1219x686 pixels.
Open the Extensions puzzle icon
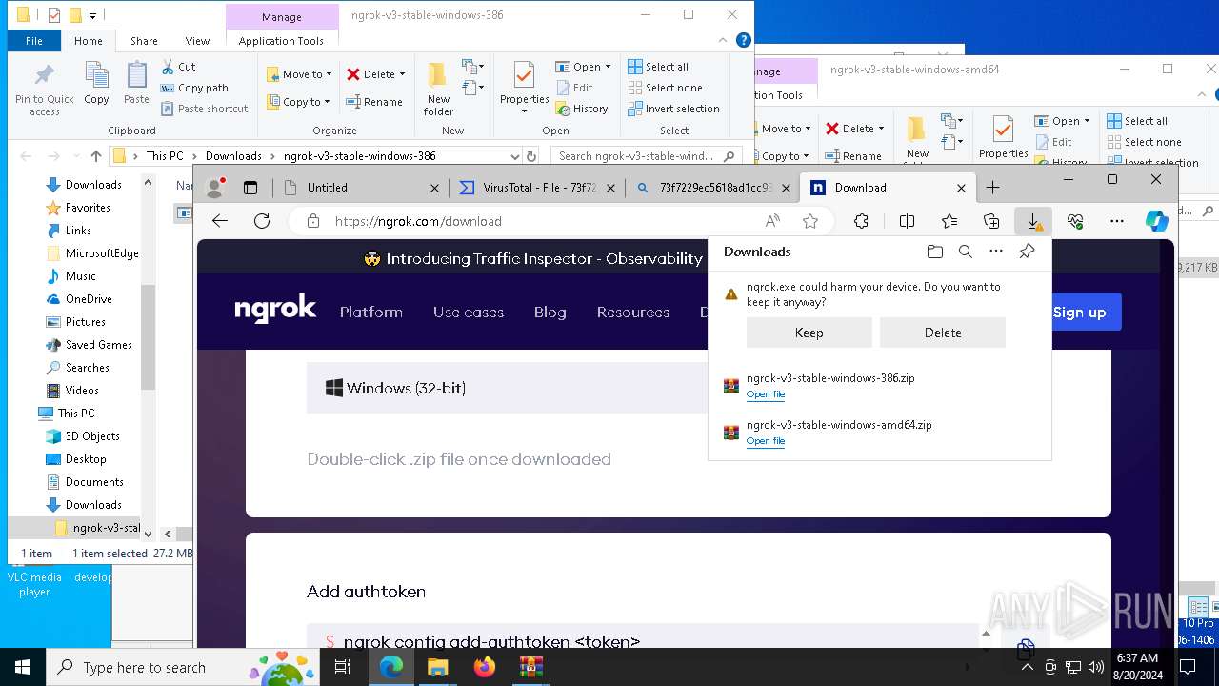click(861, 221)
